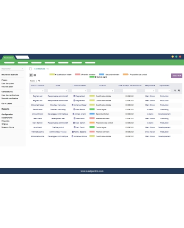The width and height of the screenshot is (184, 228).
Task: Open CV et Lettres section
Action: [7, 104]
